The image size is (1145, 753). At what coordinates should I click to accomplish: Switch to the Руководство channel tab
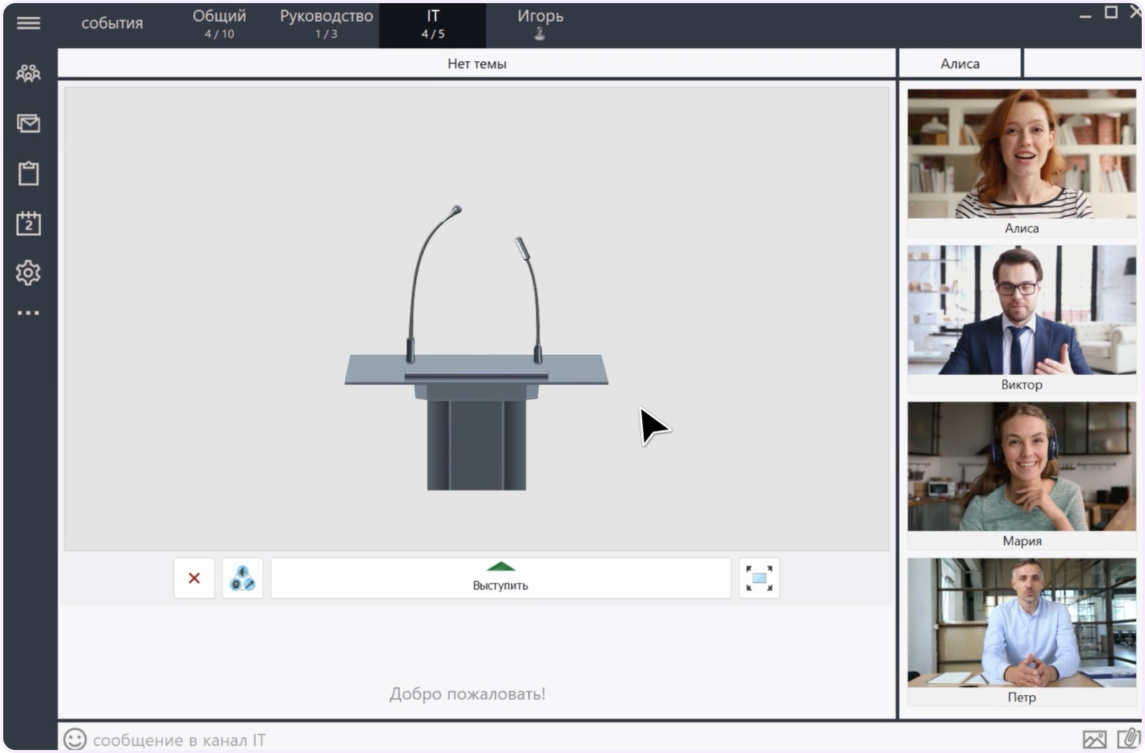point(326,24)
